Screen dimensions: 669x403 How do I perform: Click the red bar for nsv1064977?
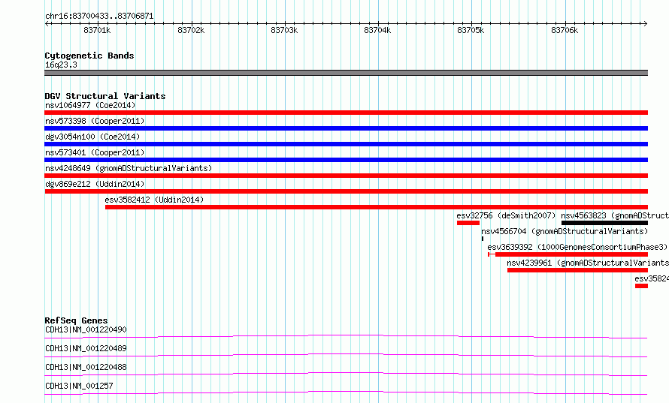(346, 113)
